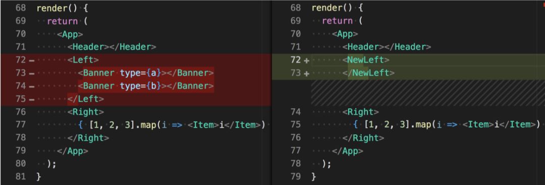Click the minus marker on Banner type={a} row

pos(32,73)
